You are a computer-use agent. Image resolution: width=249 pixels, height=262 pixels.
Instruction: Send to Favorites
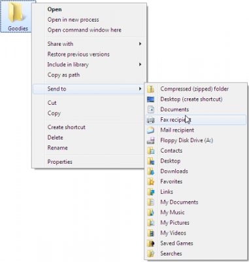pos(195,181)
